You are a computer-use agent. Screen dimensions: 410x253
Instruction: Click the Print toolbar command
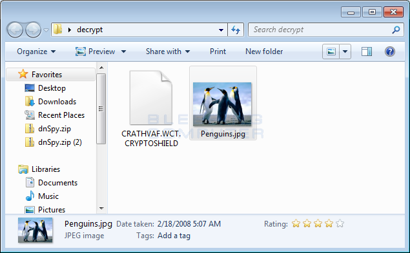(x=218, y=52)
